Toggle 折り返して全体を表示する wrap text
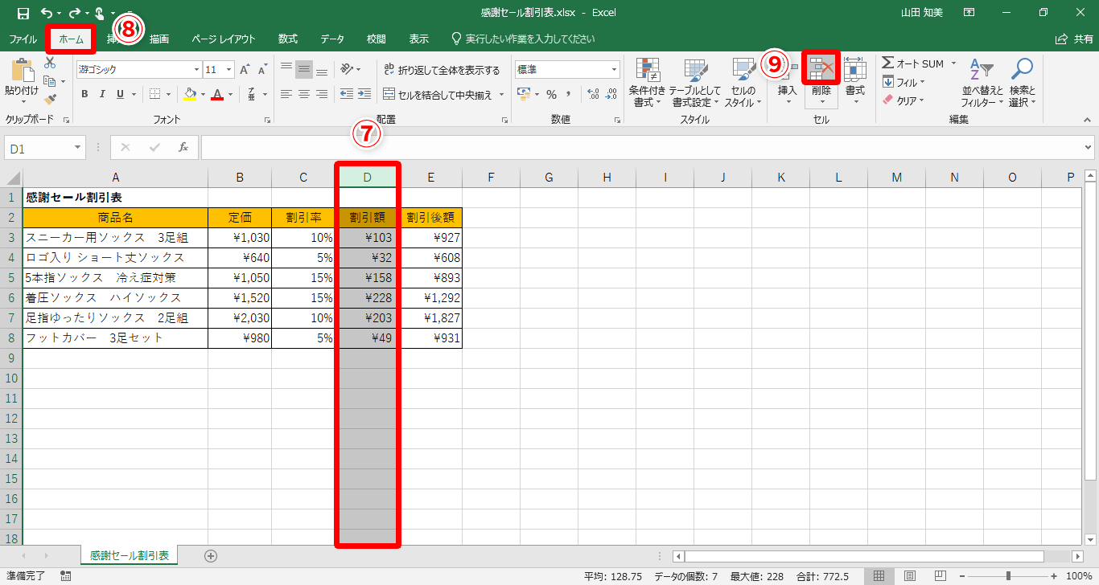The image size is (1099, 585). click(x=442, y=70)
